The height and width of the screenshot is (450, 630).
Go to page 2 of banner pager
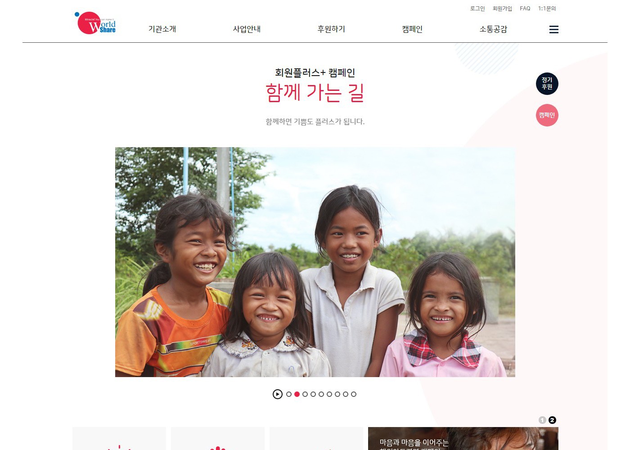(x=552, y=420)
